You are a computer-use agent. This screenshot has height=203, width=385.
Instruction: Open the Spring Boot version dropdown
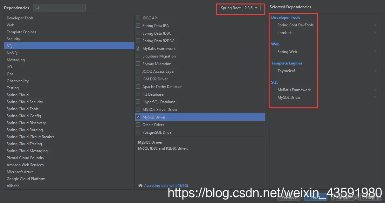click(x=252, y=8)
